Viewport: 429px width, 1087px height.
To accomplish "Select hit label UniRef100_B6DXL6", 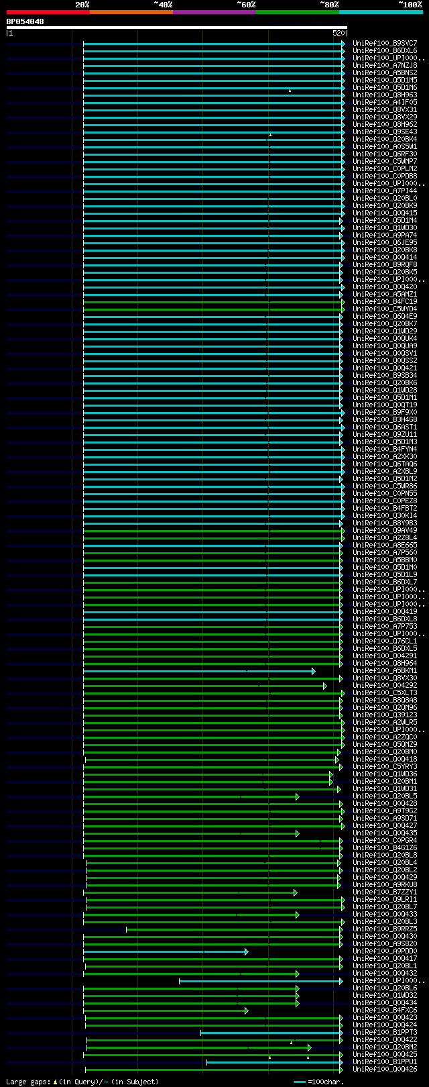I will coord(385,50).
